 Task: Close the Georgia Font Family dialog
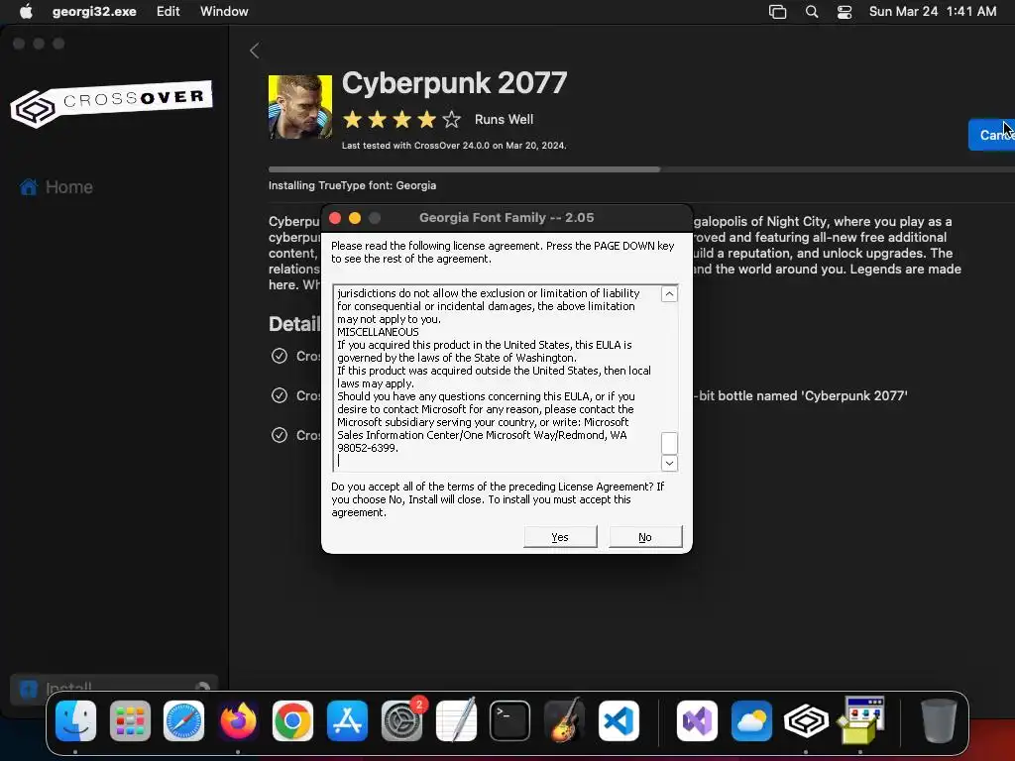(335, 218)
